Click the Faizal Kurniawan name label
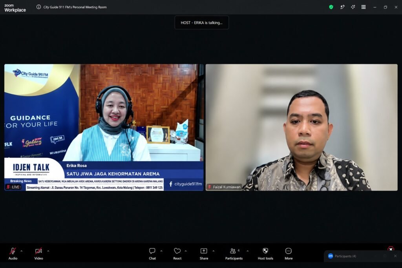This screenshot has width=402, height=268. click(227, 187)
